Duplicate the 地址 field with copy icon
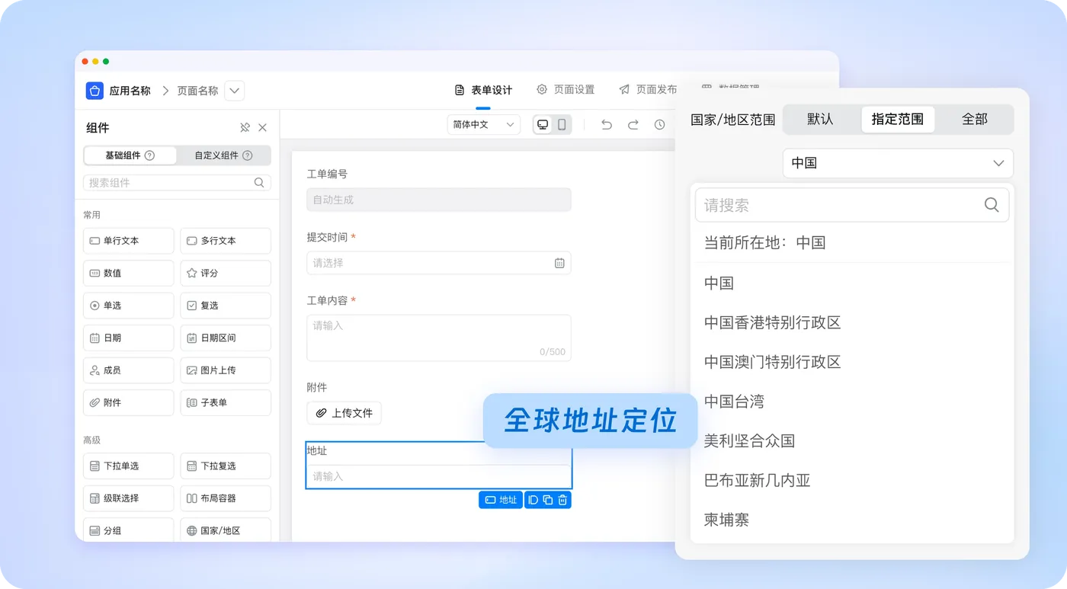The width and height of the screenshot is (1067, 589). [x=548, y=500]
